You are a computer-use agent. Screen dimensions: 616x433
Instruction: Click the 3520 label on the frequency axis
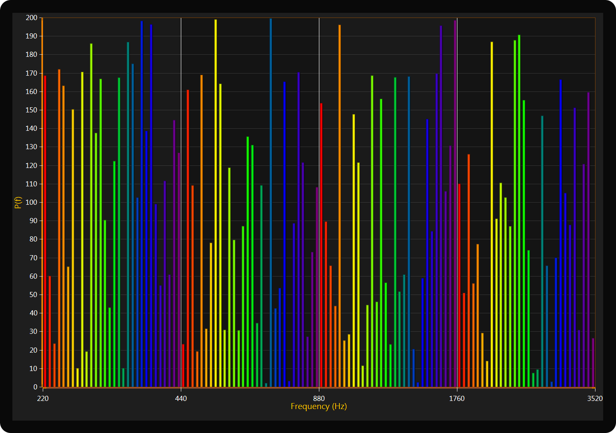595,399
